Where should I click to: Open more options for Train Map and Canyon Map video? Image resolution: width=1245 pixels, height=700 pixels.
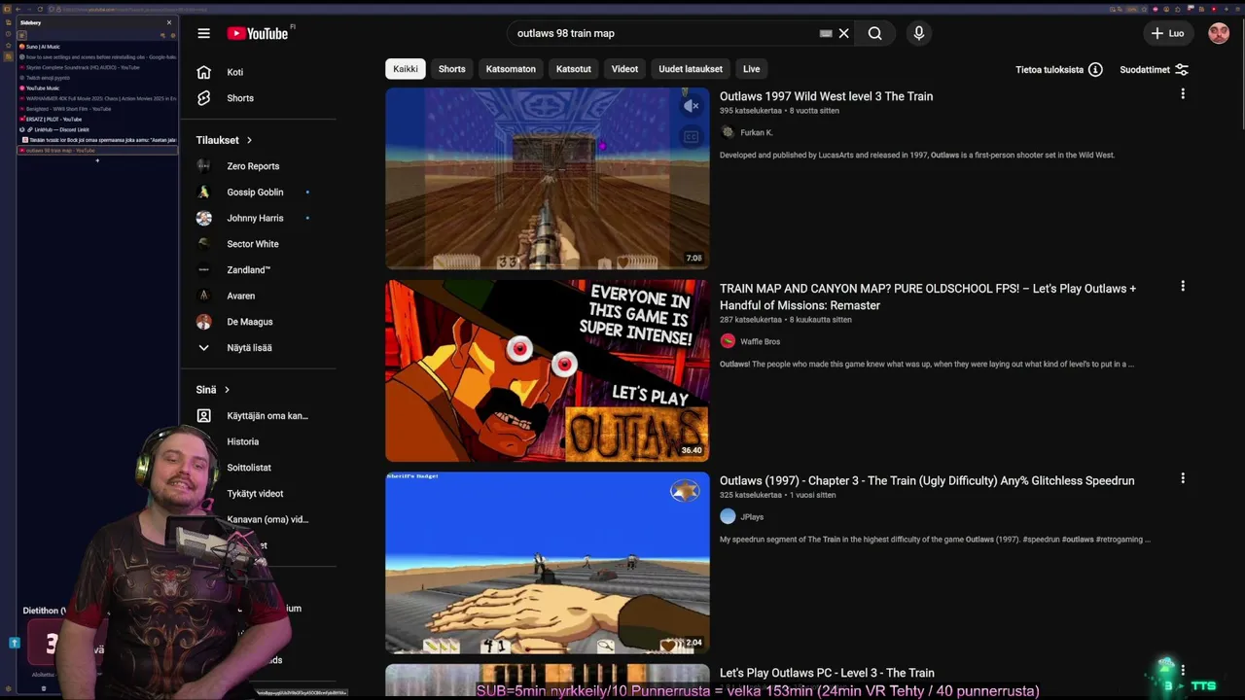(x=1183, y=287)
